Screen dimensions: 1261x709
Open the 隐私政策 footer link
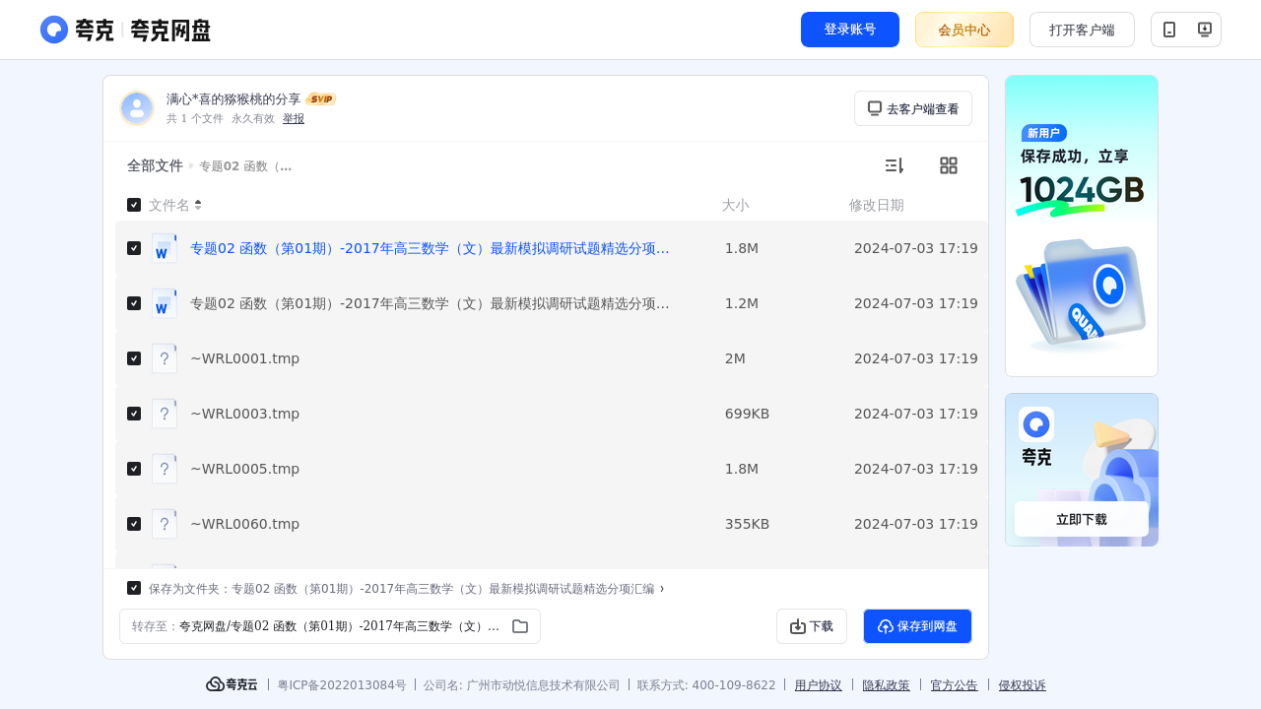[x=887, y=685]
